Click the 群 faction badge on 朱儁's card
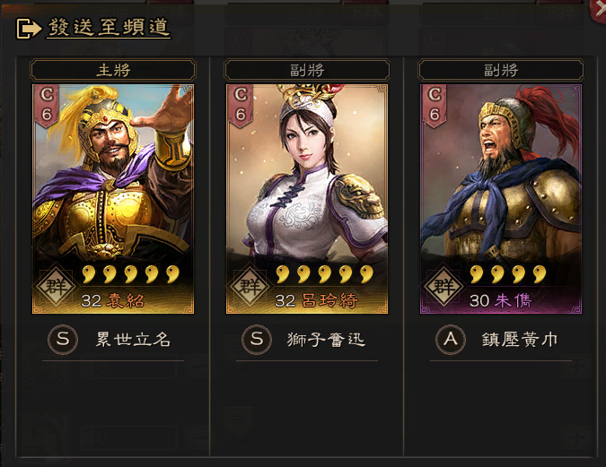This screenshot has width=606, height=467. click(x=444, y=287)
